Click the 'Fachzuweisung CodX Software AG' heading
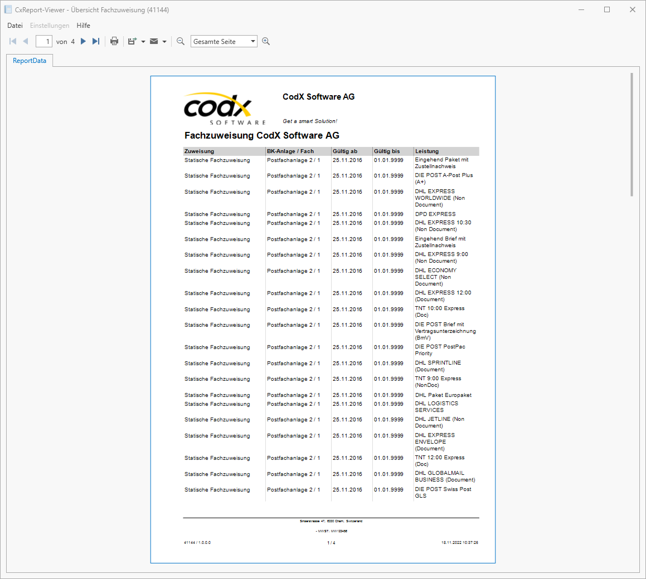The width and height of the screenshot is (646, 579). point(262,135)
